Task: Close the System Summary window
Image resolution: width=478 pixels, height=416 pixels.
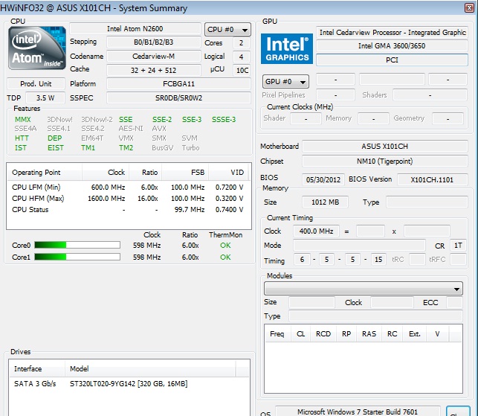Action: (469, 7)
